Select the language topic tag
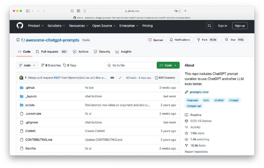264x168 pixels. pos(192,100)
